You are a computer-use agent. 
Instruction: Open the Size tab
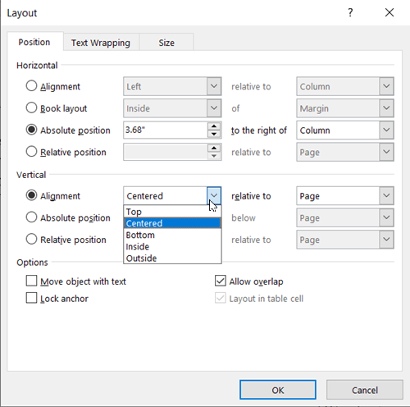coord(166,43)
